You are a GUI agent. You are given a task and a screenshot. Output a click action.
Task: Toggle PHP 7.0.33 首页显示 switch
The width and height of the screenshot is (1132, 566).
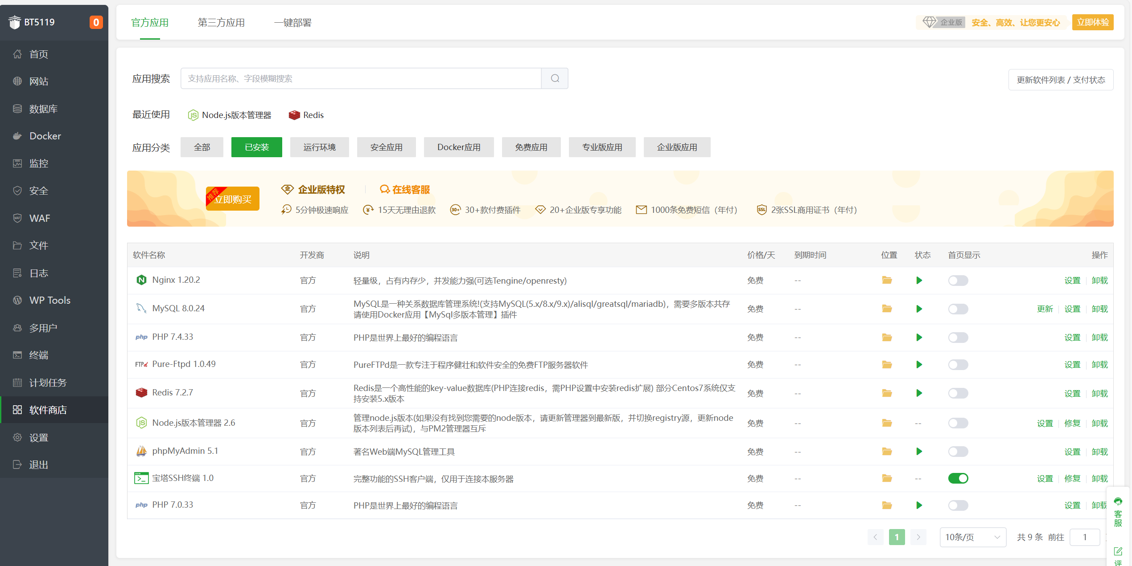click(x=958, y=505)
